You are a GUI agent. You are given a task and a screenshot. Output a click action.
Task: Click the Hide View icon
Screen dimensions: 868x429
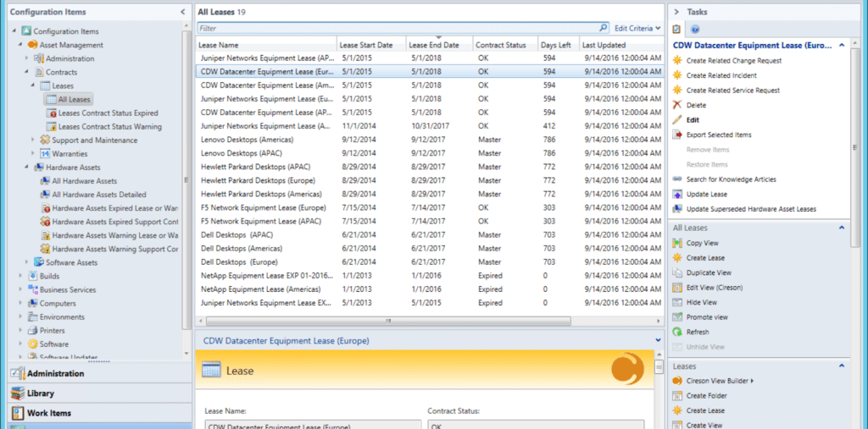(676, 302)
